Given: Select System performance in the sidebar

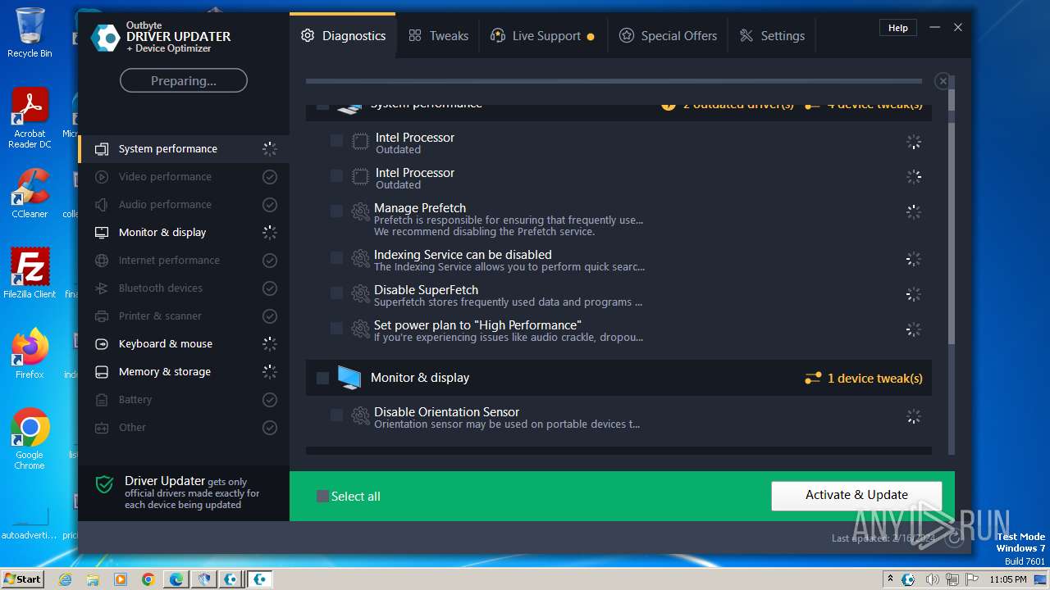Looking at the screenshot, I should coord(184,149).
